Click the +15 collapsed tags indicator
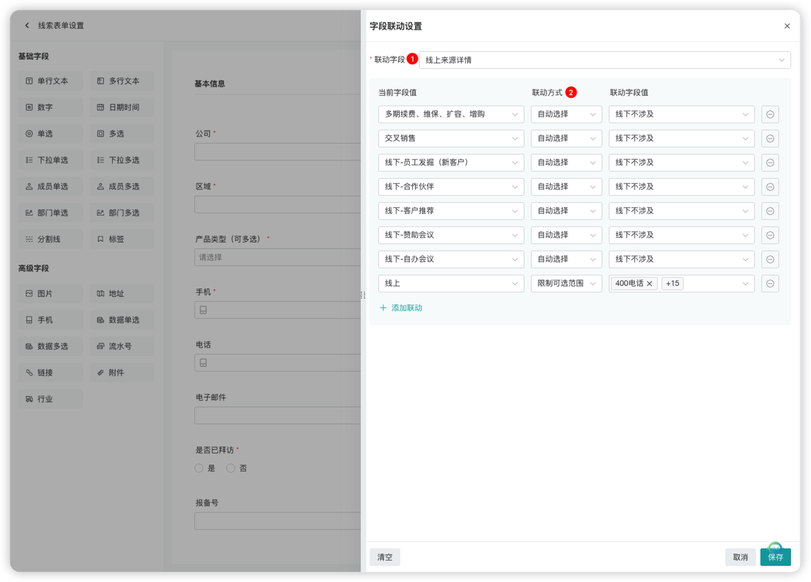This screenshot has height=582, width=811. point(672,284)
